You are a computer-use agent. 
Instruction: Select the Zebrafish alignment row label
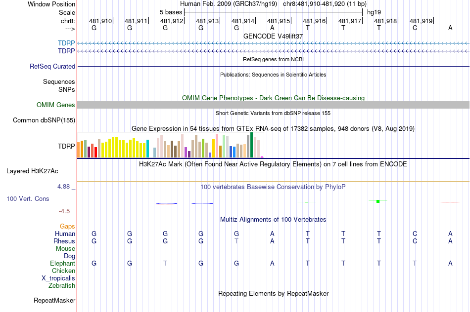pyautogui.click(x=62, y=286)
